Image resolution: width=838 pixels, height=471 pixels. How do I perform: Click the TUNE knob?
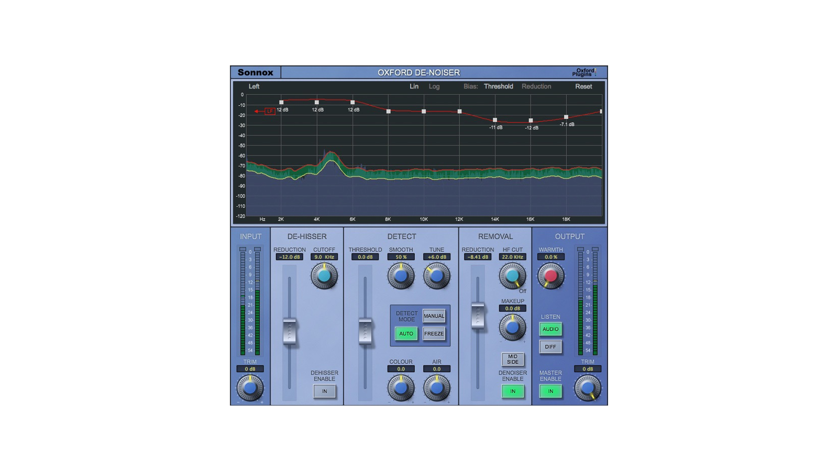click(x=437, y=276)
